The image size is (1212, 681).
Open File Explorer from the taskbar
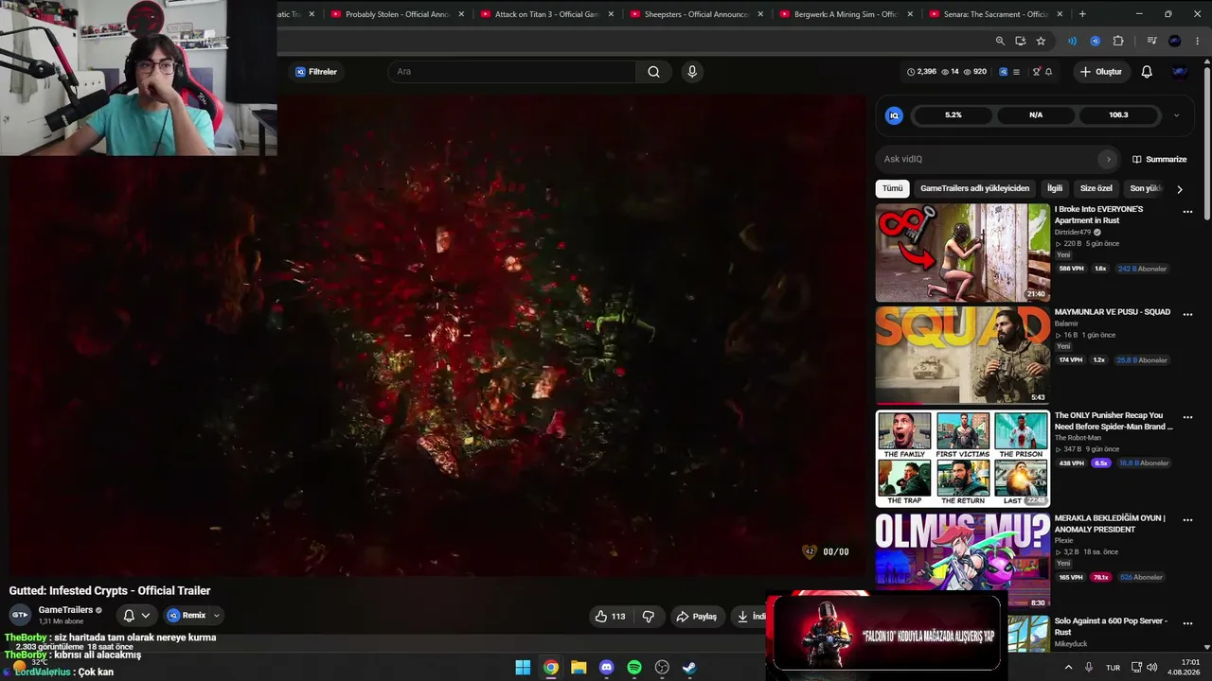click(x=579, y=668)
